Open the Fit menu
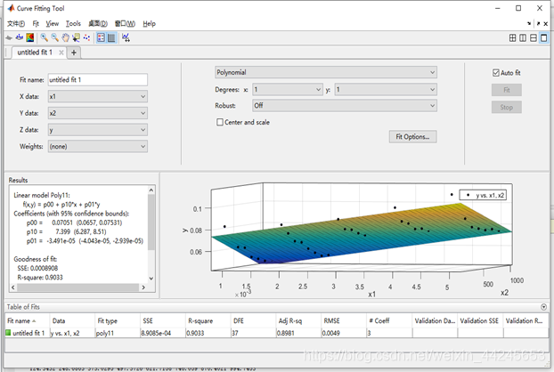 pyautogui.click(x=36, y=24)
